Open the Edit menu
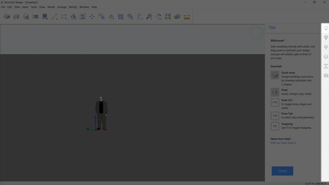Image resolution: width=329 pixels, height=185 pixels. pos(10,7)
